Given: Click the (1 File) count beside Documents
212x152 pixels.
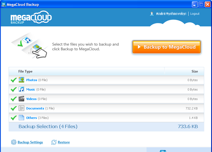Looking at the screenshot, I should [x=50, y=108].
